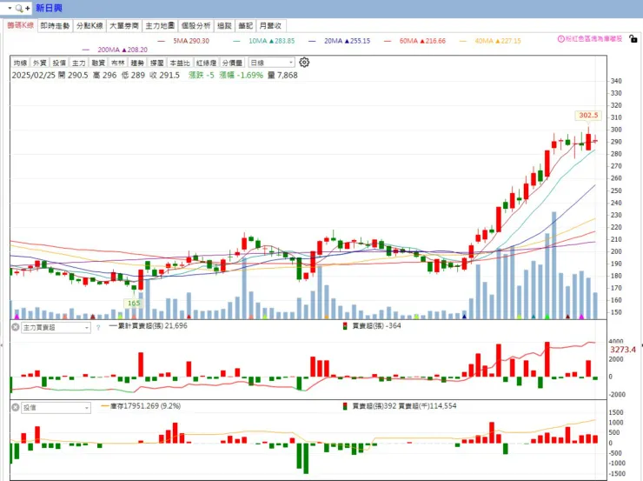
Task: Go to the 主力地圖 tab
Action: tap(160, 25)
